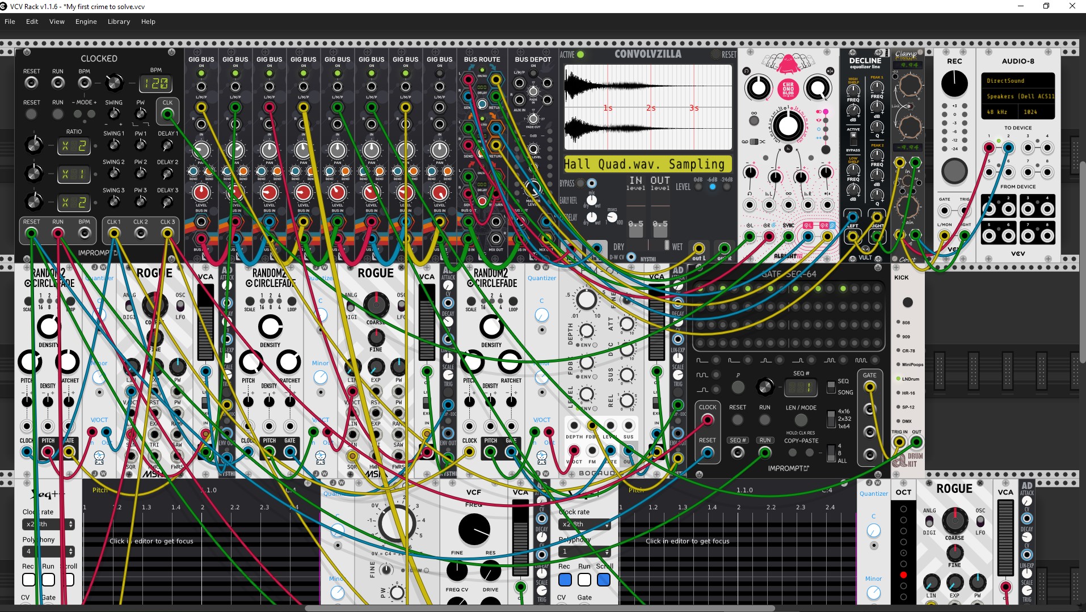Image resolution: width=1086 pixels, height=612 pixels.
Task: Click the DENSITY knob on leftmost Random2 Circlefade
Action: tap(49, 327)
